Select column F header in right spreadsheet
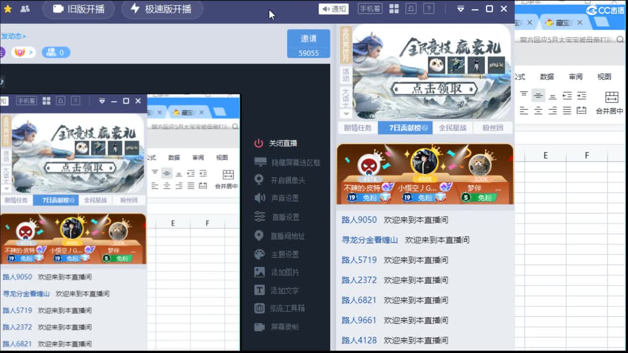 tap(587, 155)
